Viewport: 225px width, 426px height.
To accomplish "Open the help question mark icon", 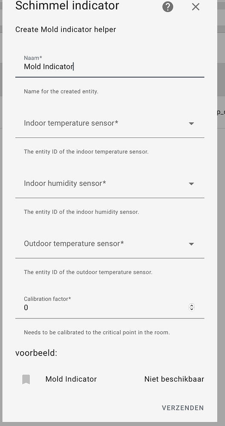I will [167, 7].
